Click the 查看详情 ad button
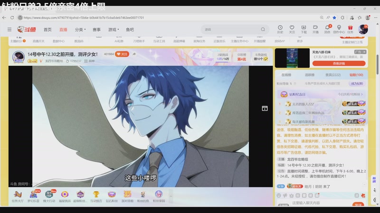 339,63
